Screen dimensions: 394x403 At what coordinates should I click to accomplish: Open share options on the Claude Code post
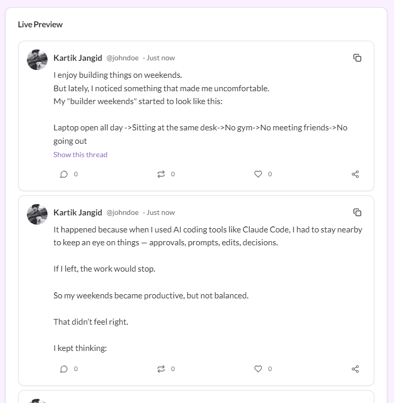tap(355, 369)
